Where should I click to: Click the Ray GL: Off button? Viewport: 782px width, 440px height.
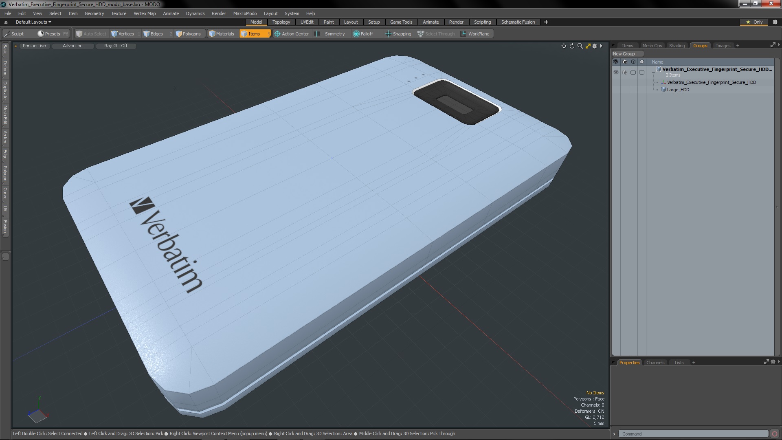pos(116,46)
